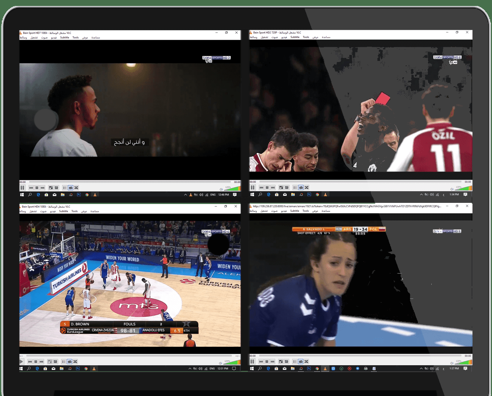
Task: Show hidden tray icons on HD4 taskbar
Action: (190, 369)
